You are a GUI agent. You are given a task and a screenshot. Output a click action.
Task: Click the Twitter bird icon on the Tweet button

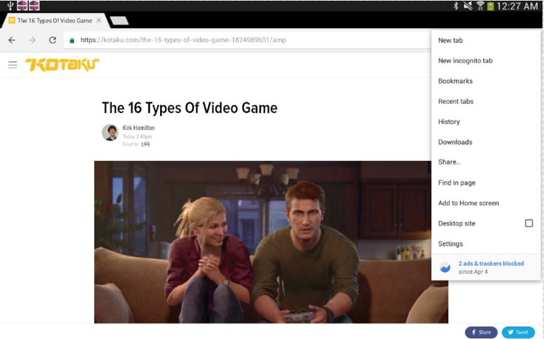click(510, 332)
